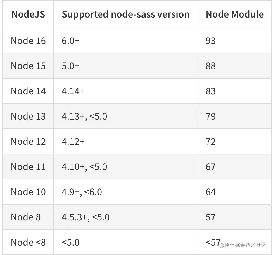Click the Supported node-sass version header

(125, 15)
